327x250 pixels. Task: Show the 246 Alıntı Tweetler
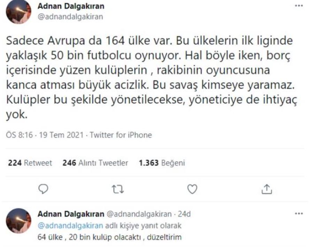[x=95, y=163]
